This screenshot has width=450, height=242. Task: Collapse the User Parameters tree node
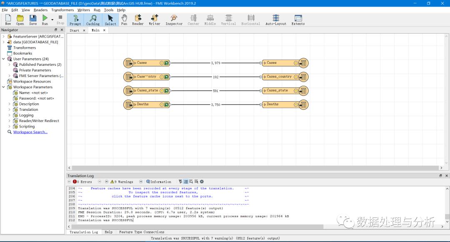pyautogui.click(x=3, y=59)
